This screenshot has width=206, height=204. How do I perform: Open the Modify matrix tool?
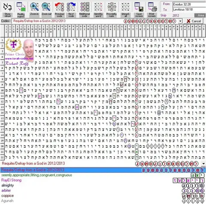pyautogui.click(x=21, y=7)
